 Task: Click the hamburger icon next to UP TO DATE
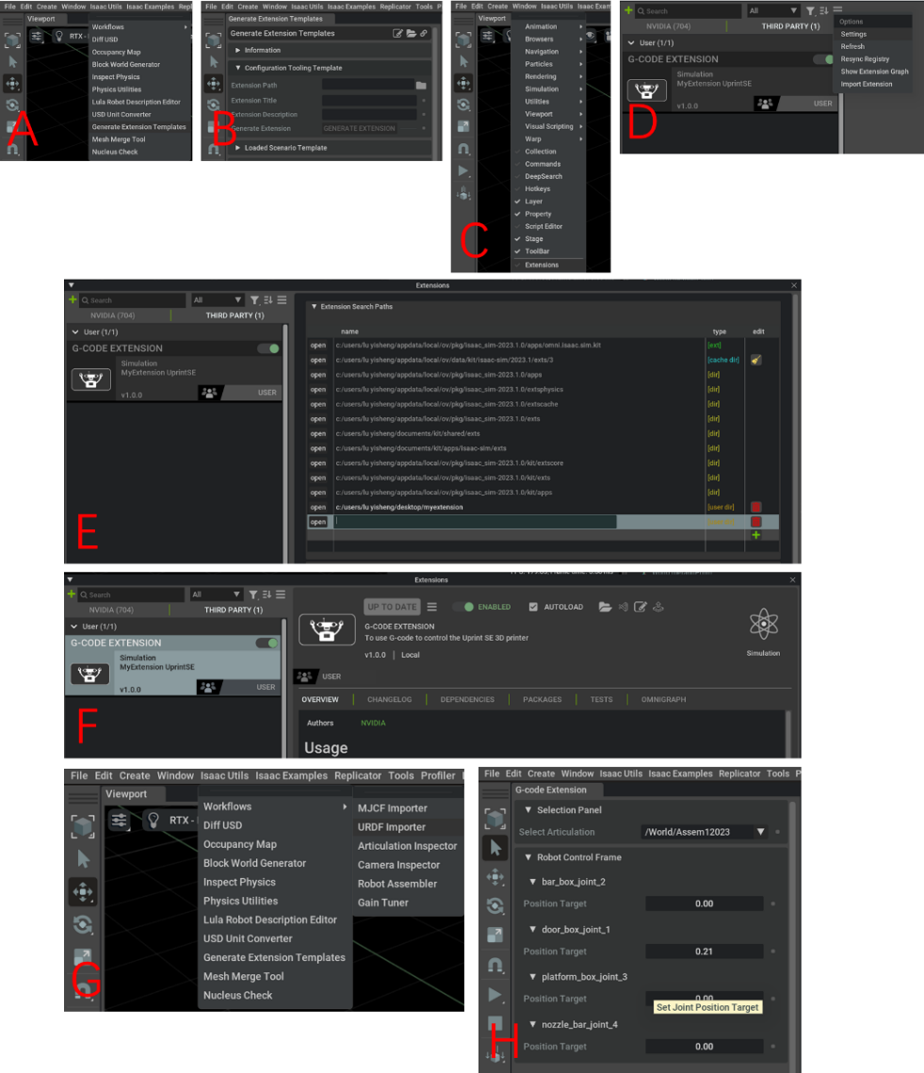432,607
